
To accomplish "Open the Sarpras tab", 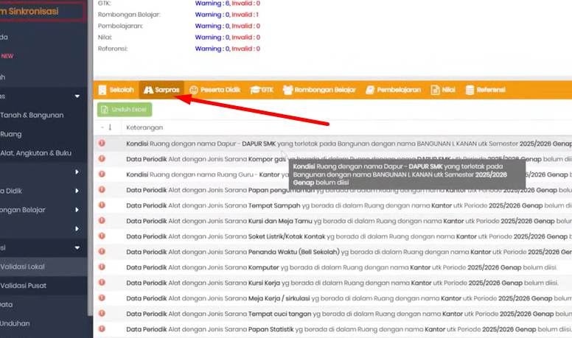I will 161,90.
